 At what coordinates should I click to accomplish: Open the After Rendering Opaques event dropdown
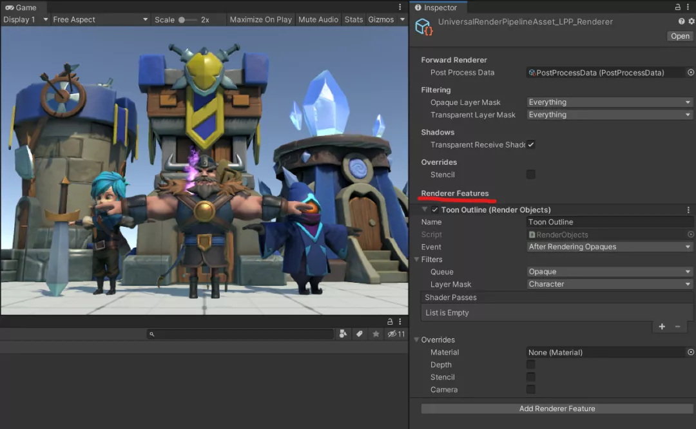tap(609, 247)
